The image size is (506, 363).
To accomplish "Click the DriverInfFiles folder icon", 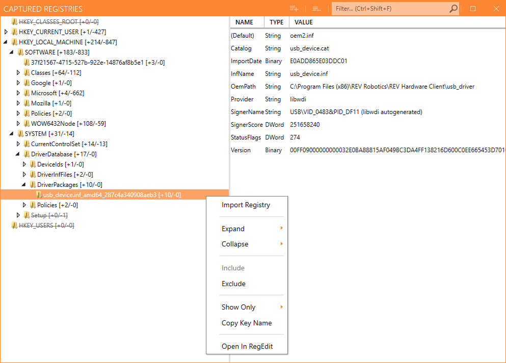I will click(x=33, y=175).
